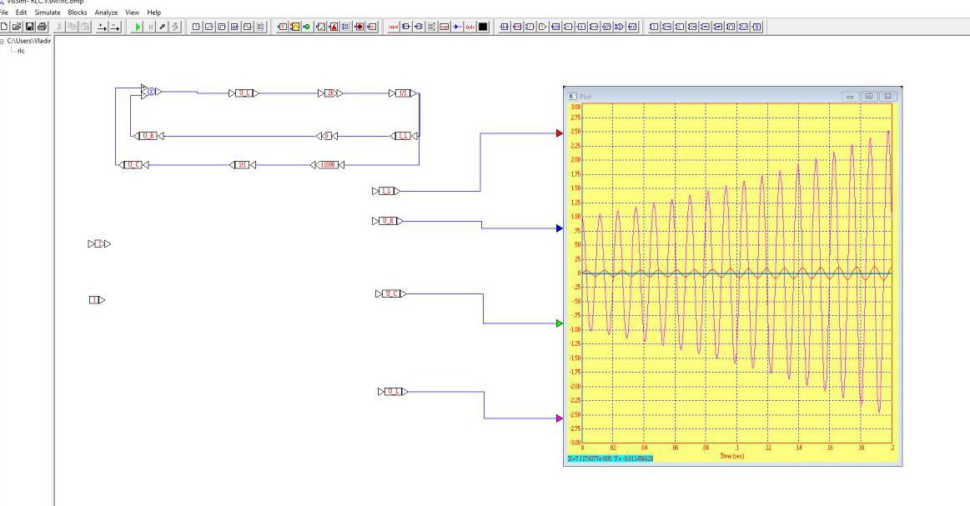Click the red "label" block toolbar icon
The width and height of the screenshot is (970, 506).
point(393,27)
